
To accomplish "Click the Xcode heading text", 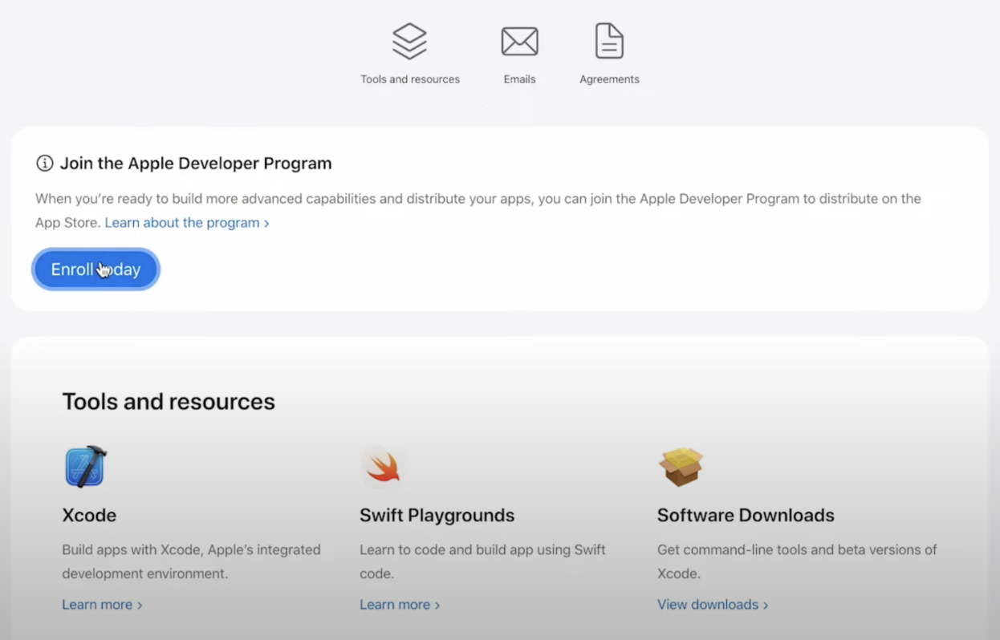I will coord(89,516).
